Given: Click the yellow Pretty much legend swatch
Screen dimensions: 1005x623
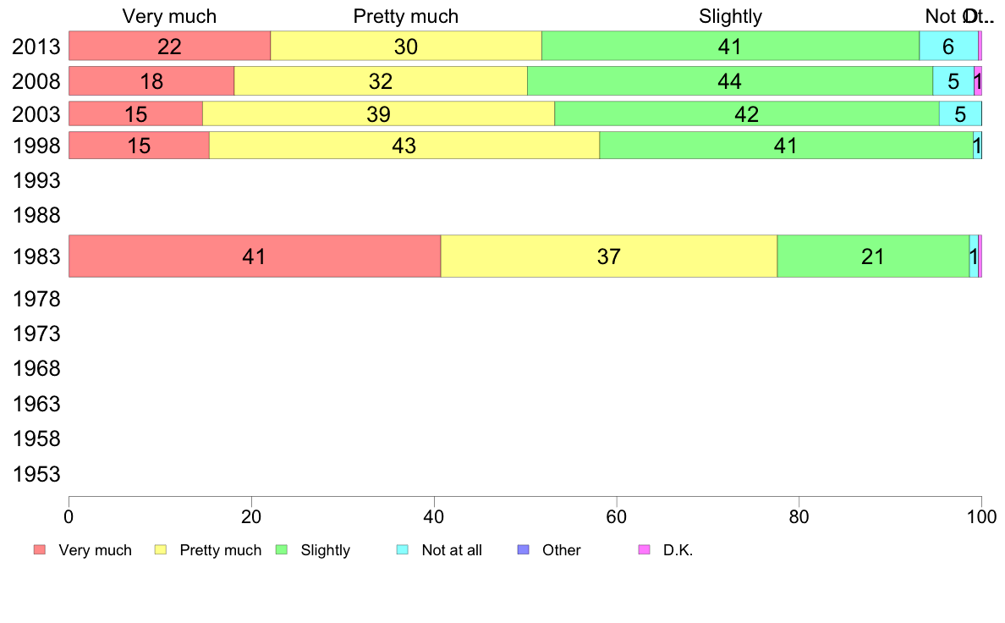Looking at the screenshot, I should point(160,550).
